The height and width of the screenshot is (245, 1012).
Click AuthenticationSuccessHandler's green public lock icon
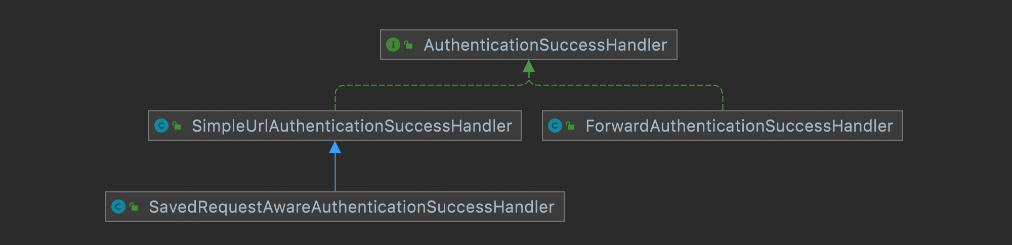point(408,45)
